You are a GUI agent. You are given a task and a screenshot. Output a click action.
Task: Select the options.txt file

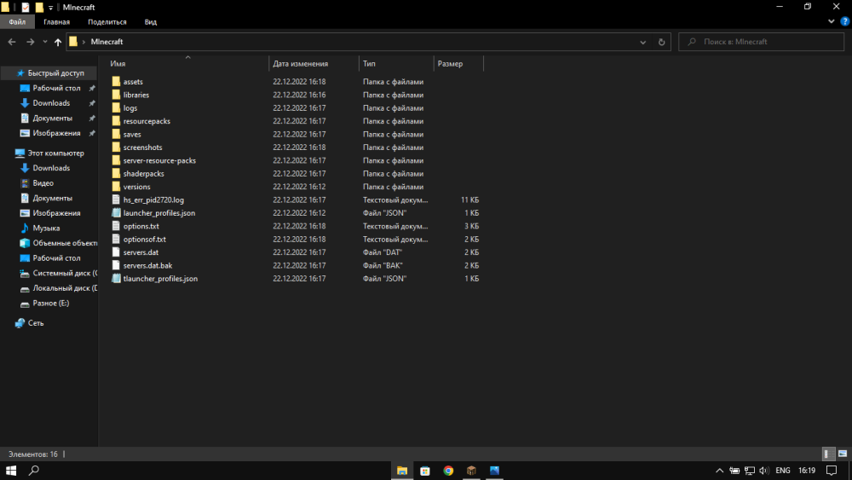click(141, 226)
